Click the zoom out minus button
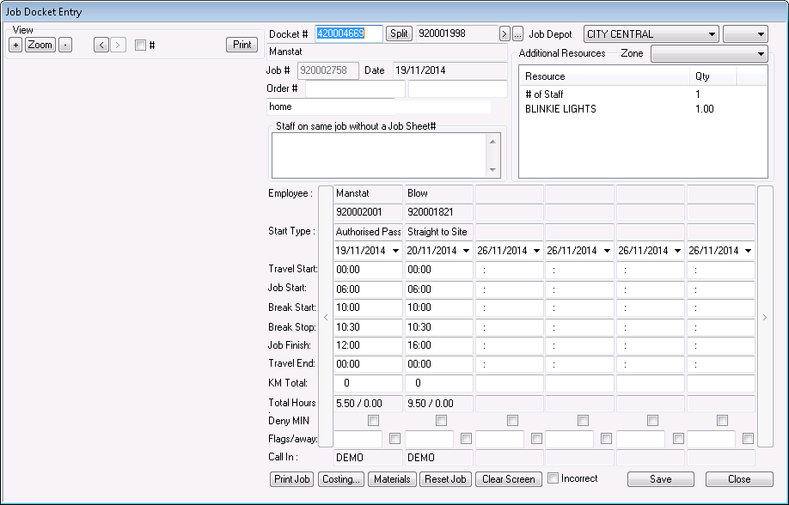 [66, 45]
